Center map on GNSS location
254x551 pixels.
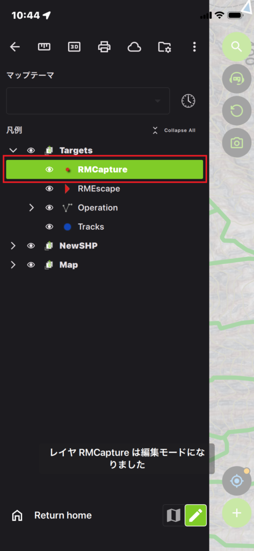[x=237, y=481]
